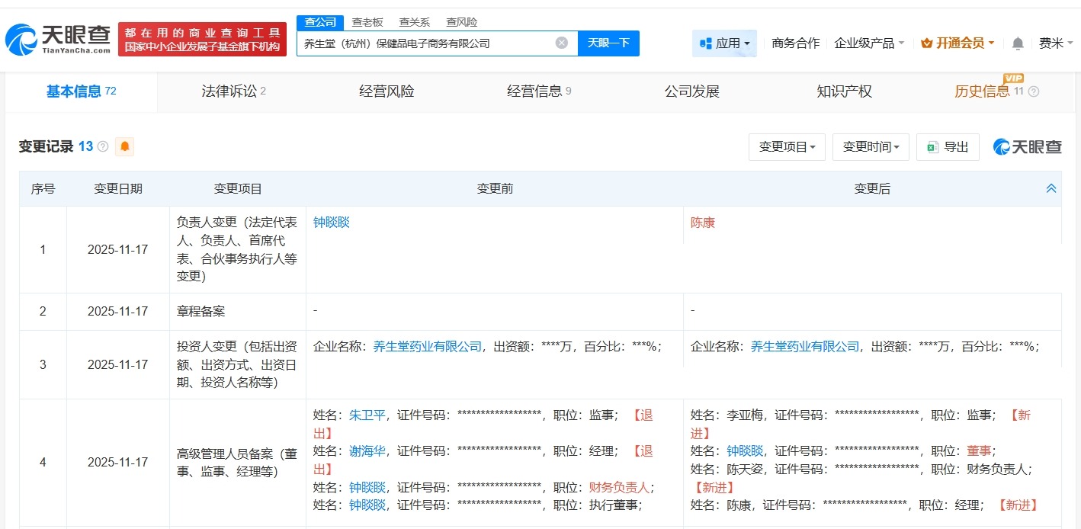Image resolution: width=1081 pixels, height=529 pixels.
Task: Open notifications via the bell icon
Action: pyautogui.click(x=1017, y=43)
